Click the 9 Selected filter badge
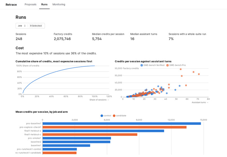Viewport: 227px width, 157px height. [36, 26]
